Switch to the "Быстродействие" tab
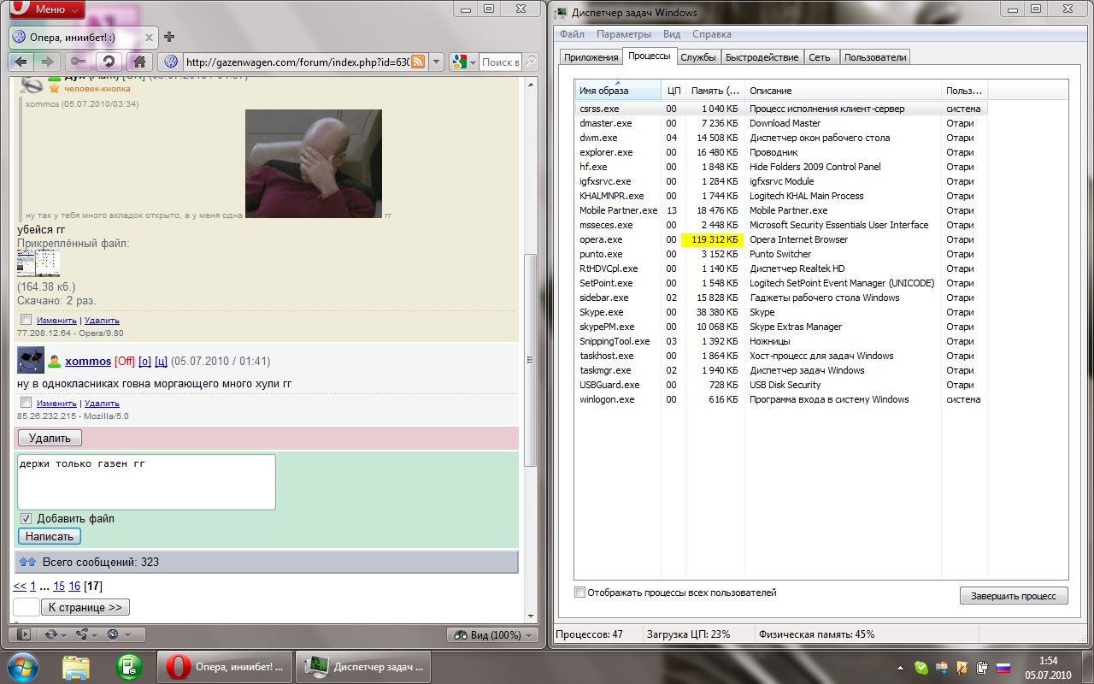The width and height of the screenshot is (1094, 684). click(x=762, y=57)
